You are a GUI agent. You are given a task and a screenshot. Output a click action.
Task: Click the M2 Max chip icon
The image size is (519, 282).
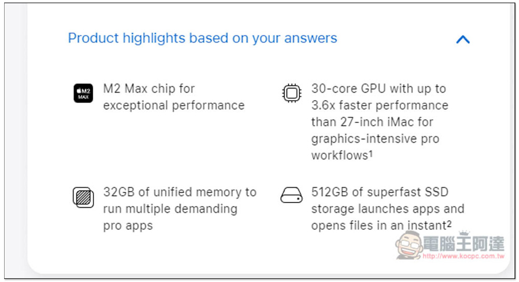[83, 93]
